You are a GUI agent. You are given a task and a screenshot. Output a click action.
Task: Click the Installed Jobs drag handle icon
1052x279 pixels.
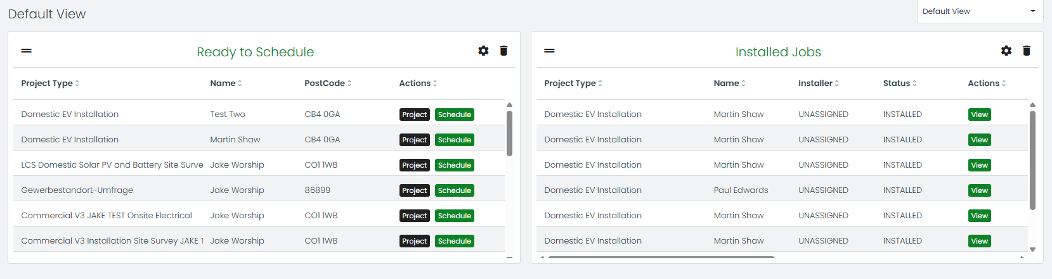[x=550, y=51]
